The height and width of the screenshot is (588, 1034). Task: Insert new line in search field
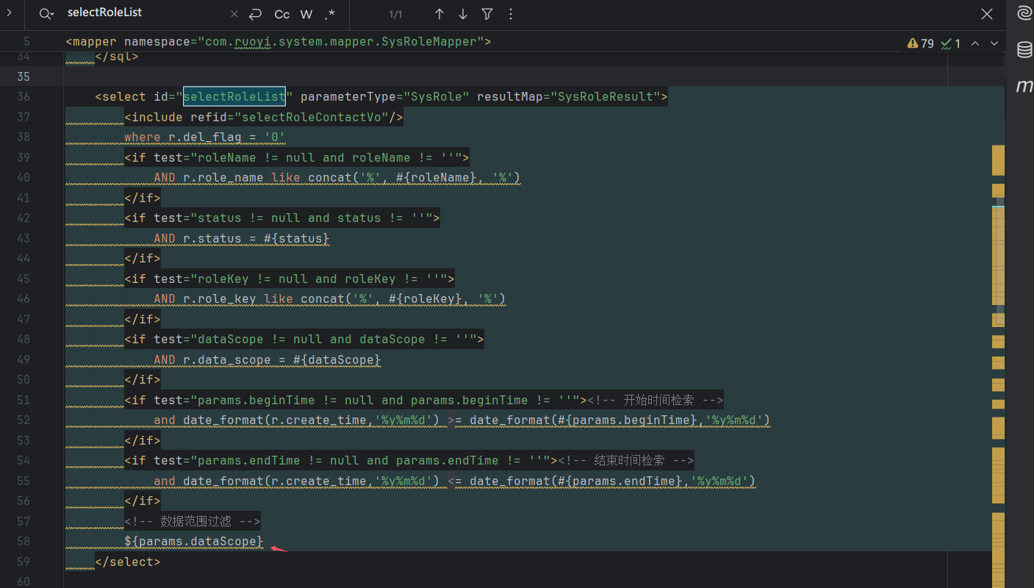coord(255,14)
